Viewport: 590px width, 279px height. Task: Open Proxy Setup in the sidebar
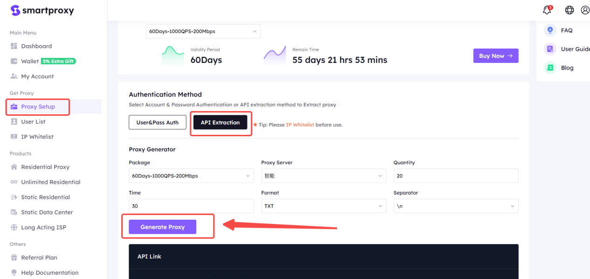click(x=38, y=107)
